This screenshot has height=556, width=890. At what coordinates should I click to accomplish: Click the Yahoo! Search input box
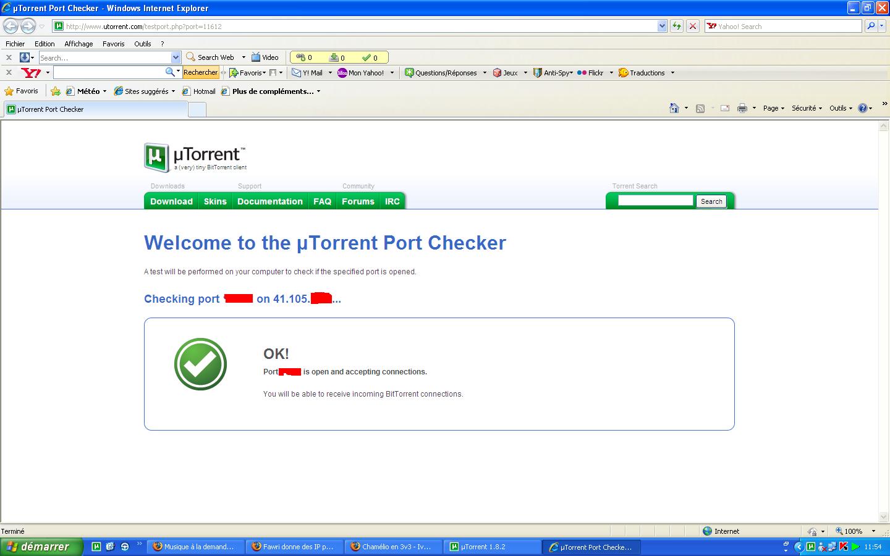pos(784,26)
